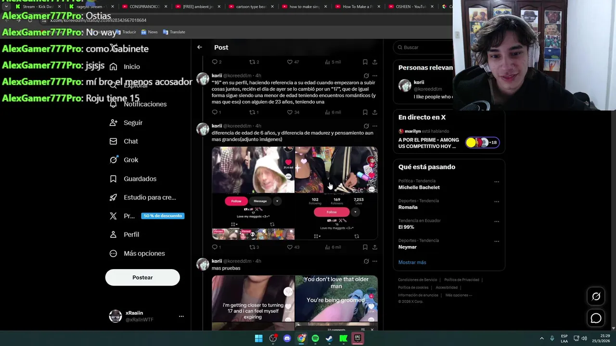Share the post with 43 likes
Image resolution: width=616 pixels, height=346 pixels.
tap(375, 247)
